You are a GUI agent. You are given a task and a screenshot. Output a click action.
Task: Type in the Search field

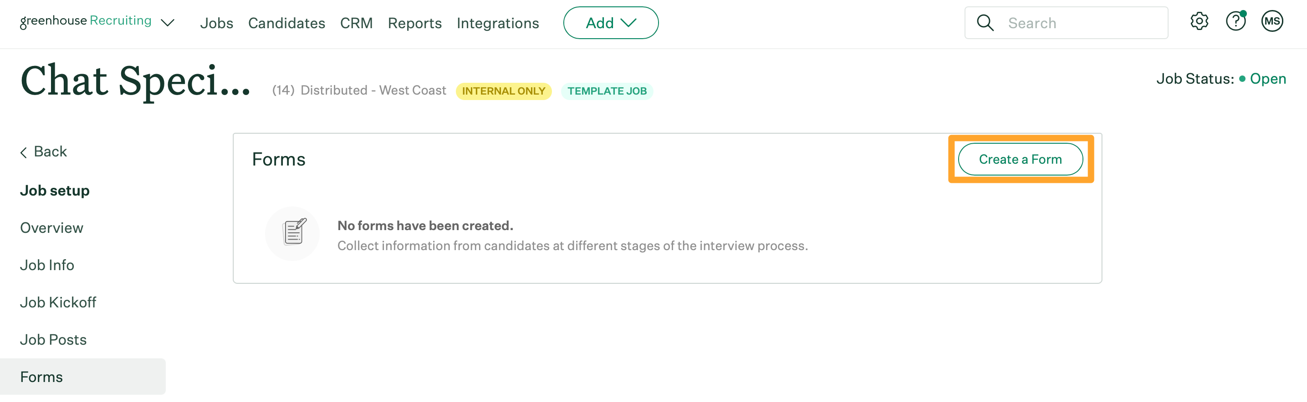[1081, 23]
